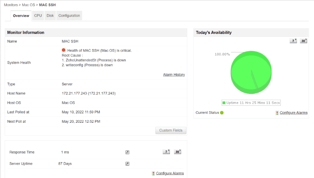Click green uptime pie chart
The width and height of the screenshot is (314, 178).
click(251, 72)
